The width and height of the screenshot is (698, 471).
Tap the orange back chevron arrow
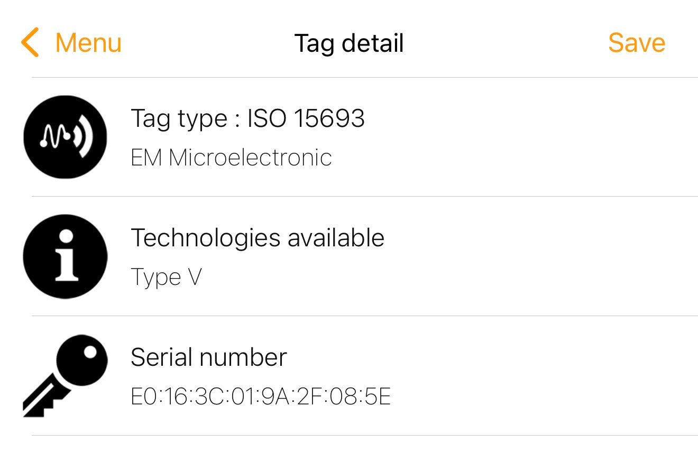(x=30, y=43)
